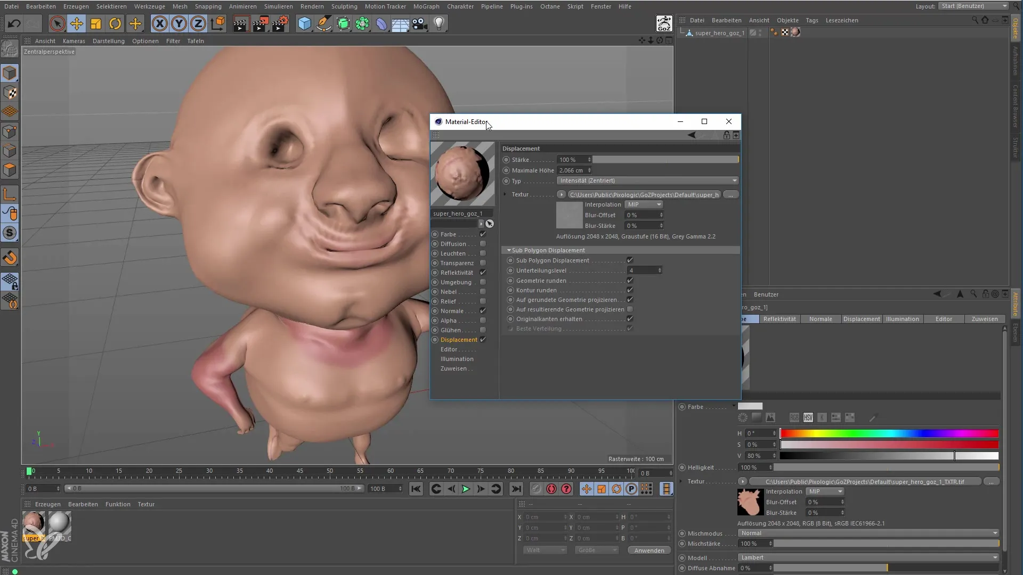Click the Farbe white color swatch
The height and width of the screenshot is (575, 1023).
750,406
